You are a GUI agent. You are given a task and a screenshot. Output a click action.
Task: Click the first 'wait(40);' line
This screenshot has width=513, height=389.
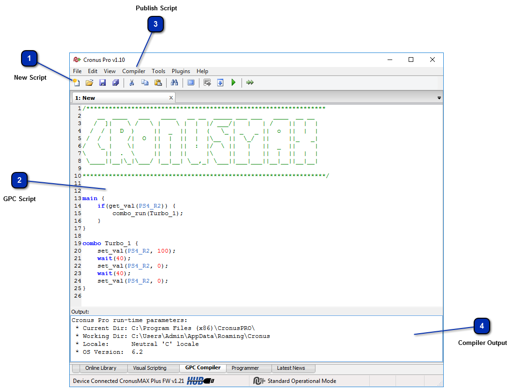coord(114,258)
